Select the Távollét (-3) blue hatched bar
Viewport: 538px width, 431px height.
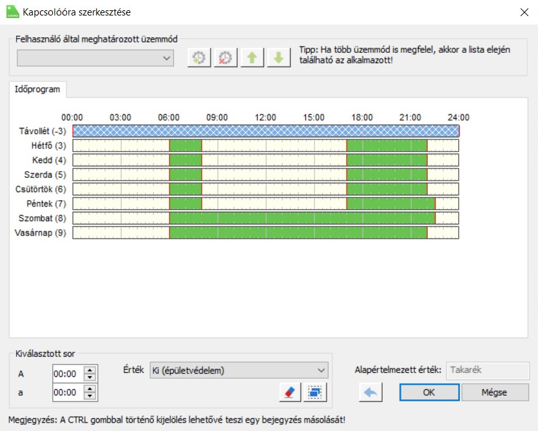tap(266, 131)
